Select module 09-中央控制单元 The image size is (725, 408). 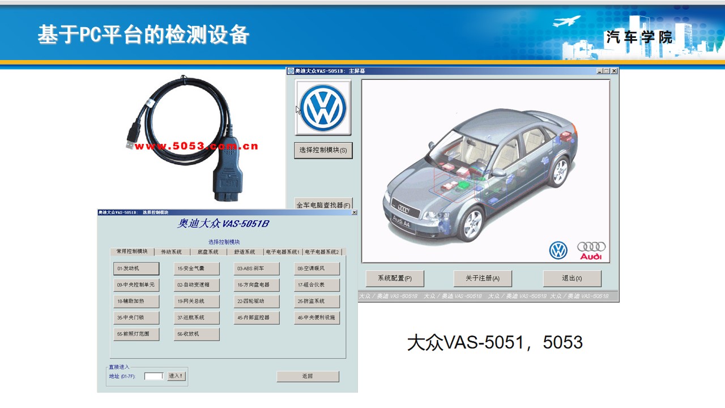pyautogui.click(x=137, y=285)
